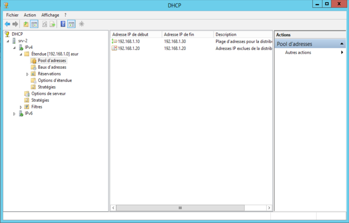This screenshot has height=223, width=349.
Task: Select Options de serveur in the tree
Action: pos(48,93)
